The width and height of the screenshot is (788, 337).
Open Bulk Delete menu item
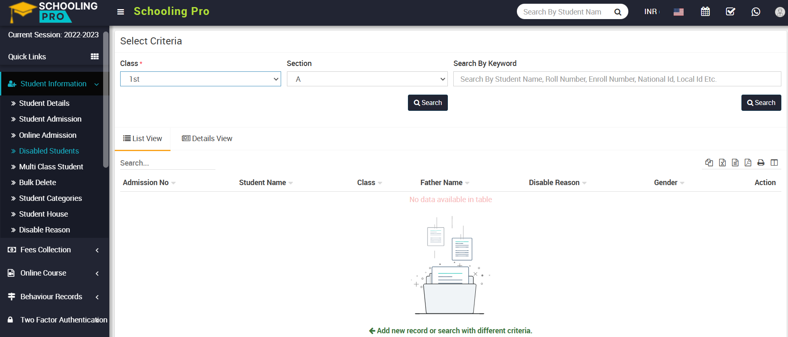tap(37, 183)
